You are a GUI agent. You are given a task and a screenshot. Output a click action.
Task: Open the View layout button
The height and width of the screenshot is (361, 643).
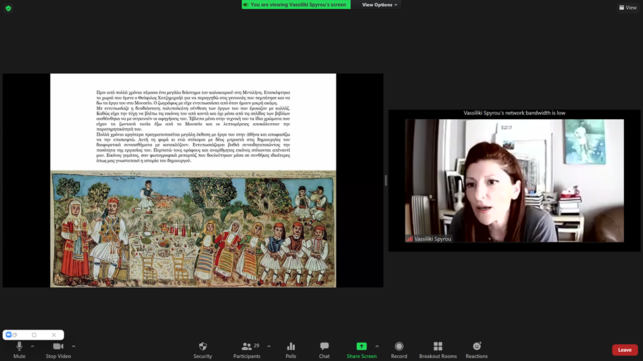point(628,7)
